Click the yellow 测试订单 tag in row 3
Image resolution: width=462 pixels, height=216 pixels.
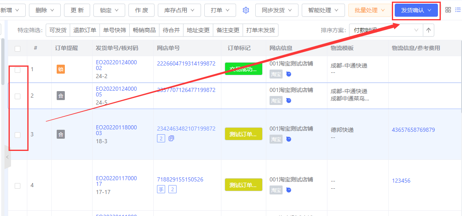[x=243, y=134]
